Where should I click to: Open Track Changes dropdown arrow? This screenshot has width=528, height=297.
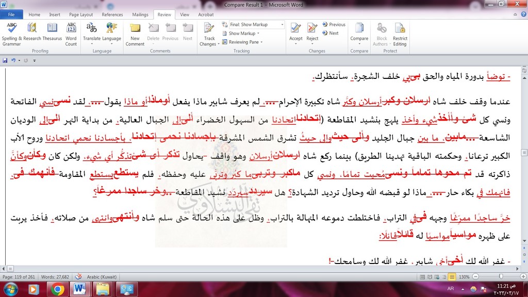point(218,44)
